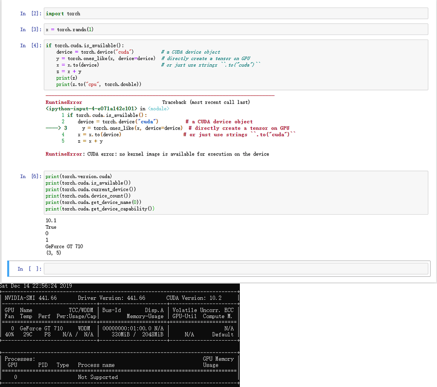Click the In [4] prompt label

pos(31,46)
